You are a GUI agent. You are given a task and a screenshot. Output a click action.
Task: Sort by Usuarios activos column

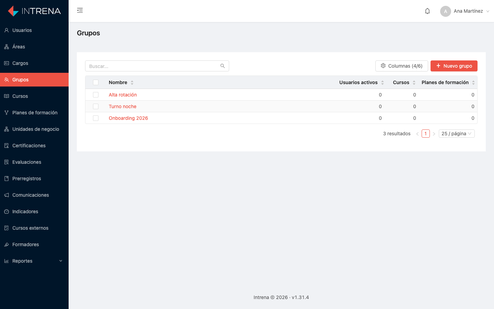(362, 82)
